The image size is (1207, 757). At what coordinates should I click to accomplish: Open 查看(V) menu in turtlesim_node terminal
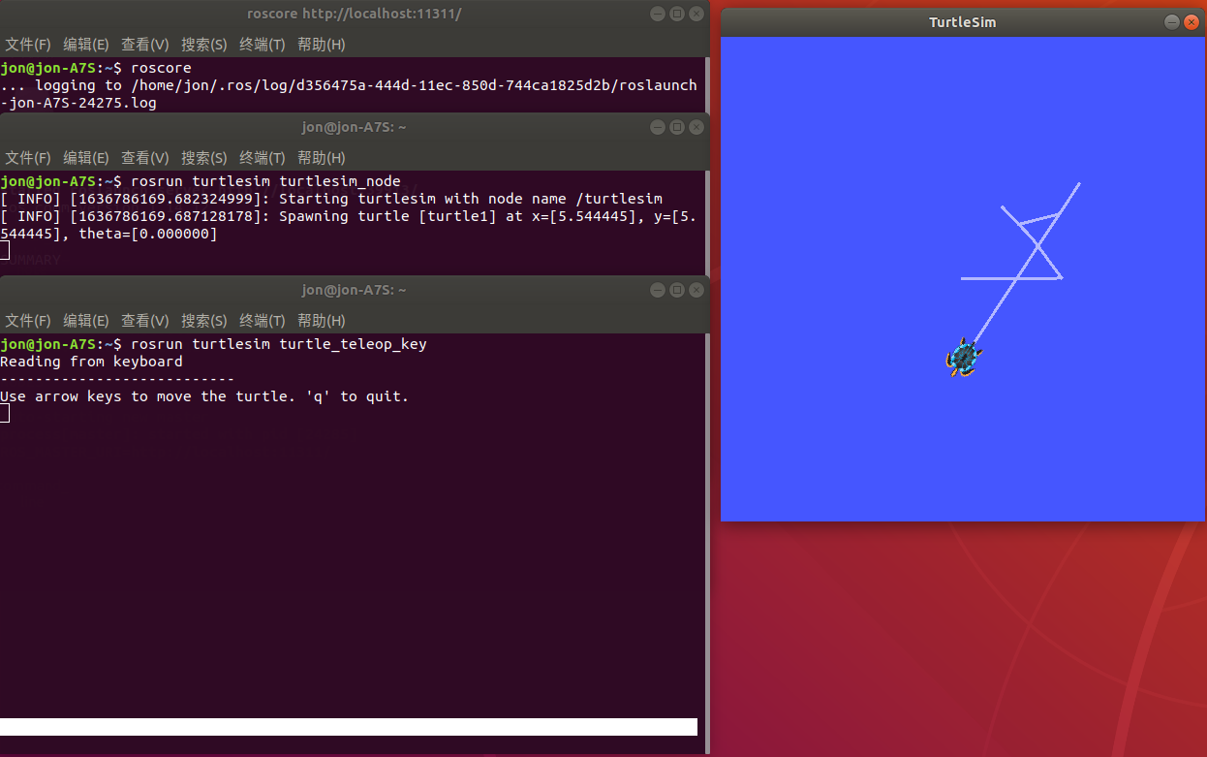(145, 158)
